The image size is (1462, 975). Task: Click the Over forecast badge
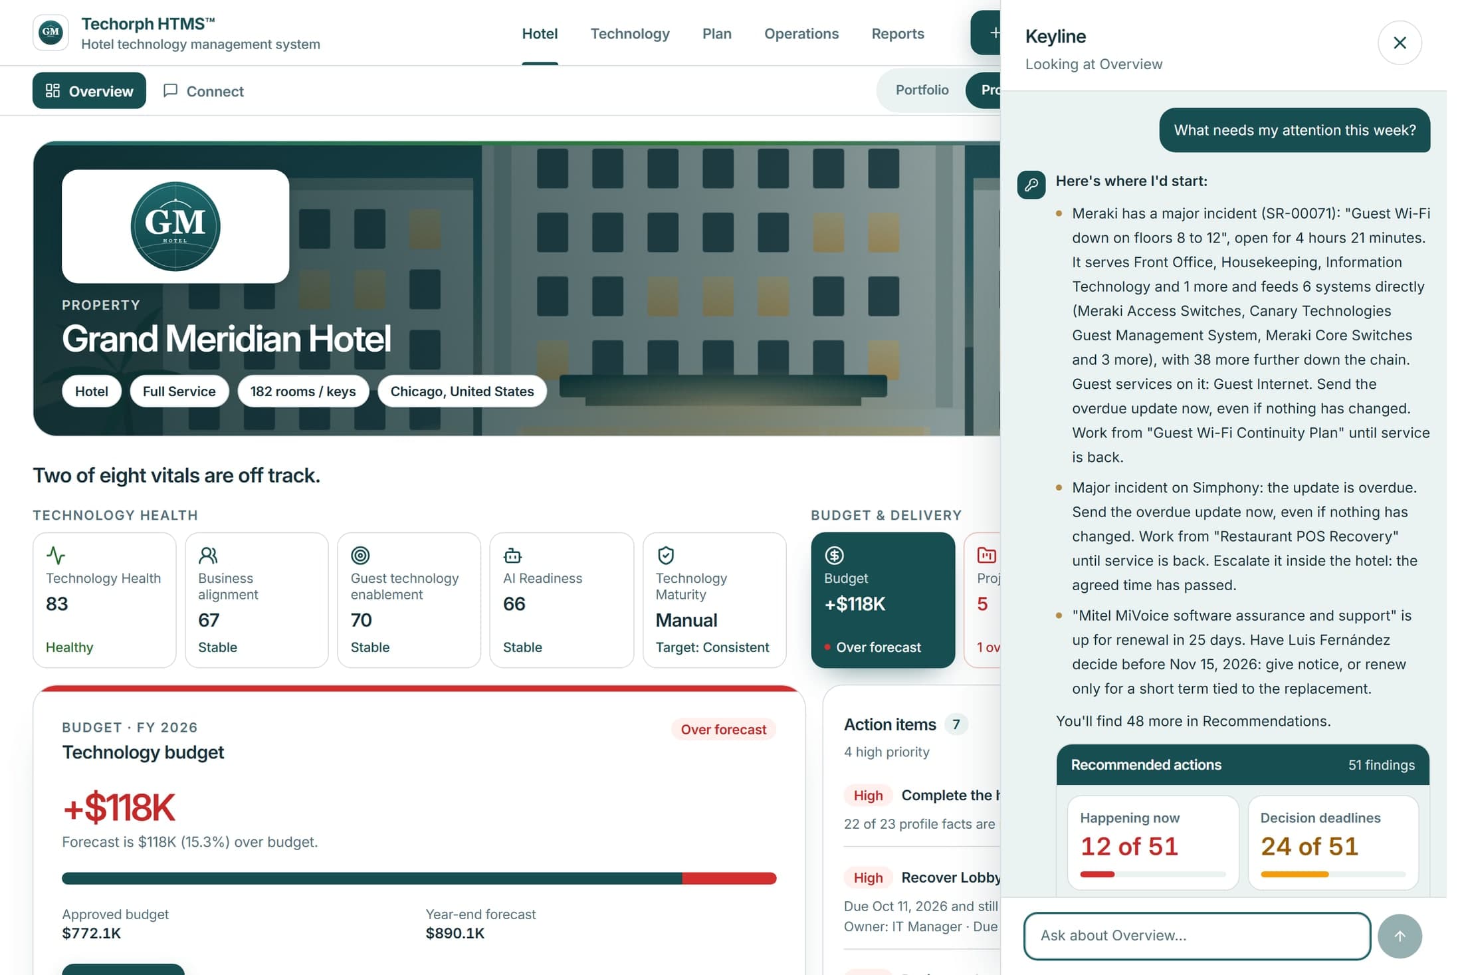[723, 730]
